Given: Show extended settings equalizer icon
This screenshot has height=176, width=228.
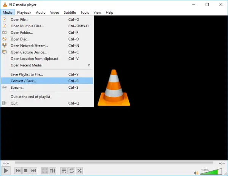Looking at the screenshot, I should pos(53,171).
